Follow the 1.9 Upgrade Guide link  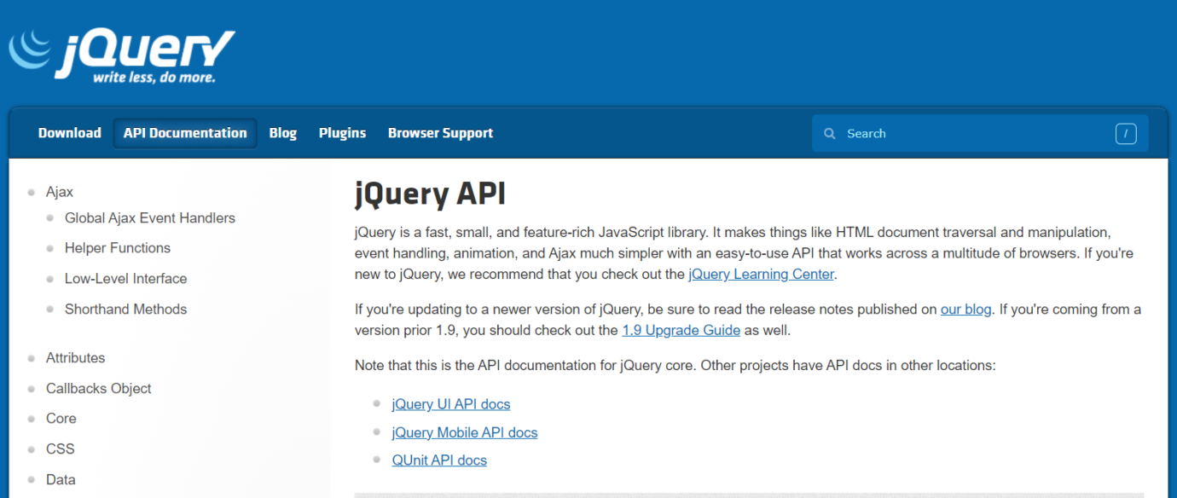coord(681,330)
